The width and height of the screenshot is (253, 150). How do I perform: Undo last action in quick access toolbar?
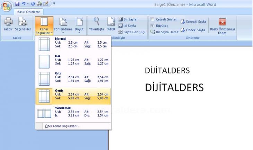click(x=24, y=4)
